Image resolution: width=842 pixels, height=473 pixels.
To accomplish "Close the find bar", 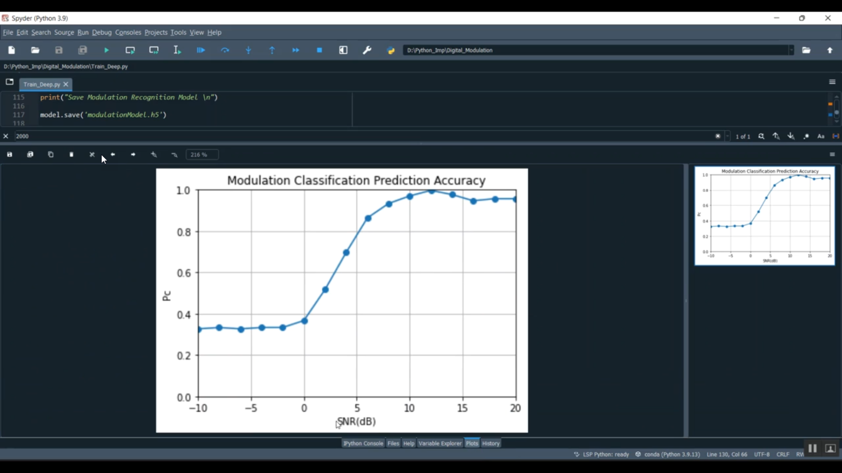I will tap(6, 136).
